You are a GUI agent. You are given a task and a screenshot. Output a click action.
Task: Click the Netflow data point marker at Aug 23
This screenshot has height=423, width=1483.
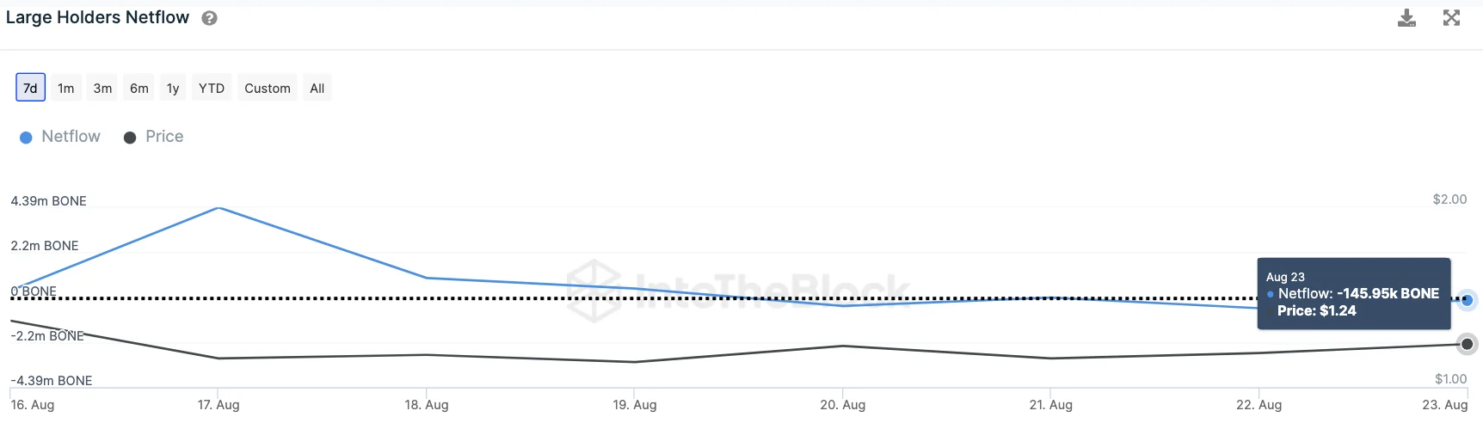coord(1468,300)
